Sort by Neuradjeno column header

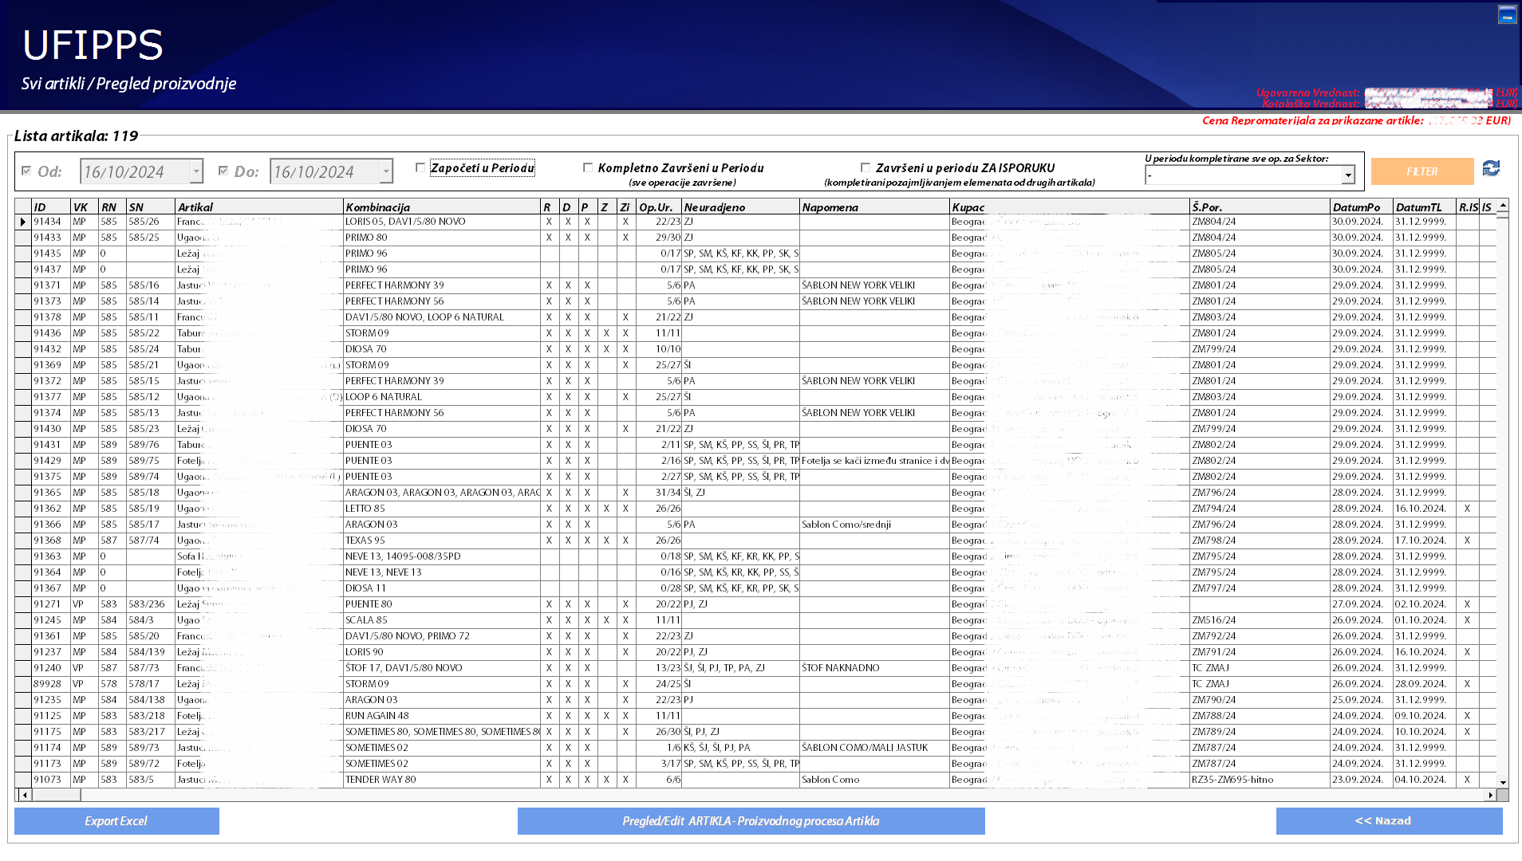click(741, 207)
